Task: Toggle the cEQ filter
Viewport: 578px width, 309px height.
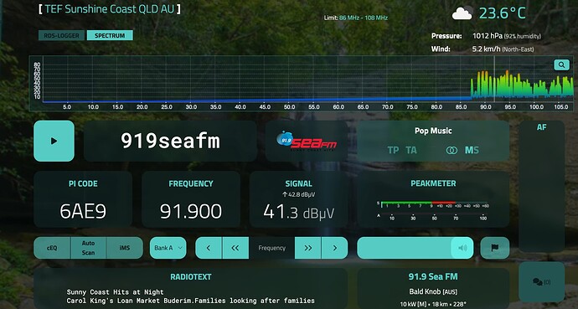Action: point(52,248)
